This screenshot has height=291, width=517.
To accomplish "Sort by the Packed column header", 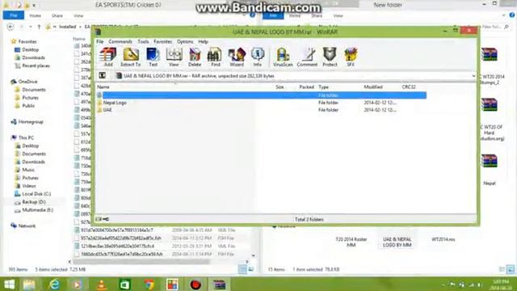I will click(x=306, y=87).
